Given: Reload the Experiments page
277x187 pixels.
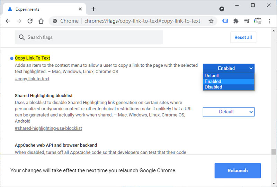Looking at the screenshot, I should pos(30,21).
